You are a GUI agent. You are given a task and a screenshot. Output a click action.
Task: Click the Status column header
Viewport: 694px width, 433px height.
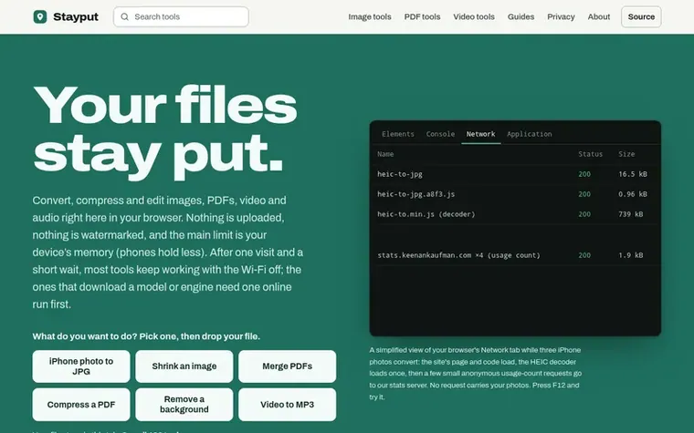(x=591, y=154)
